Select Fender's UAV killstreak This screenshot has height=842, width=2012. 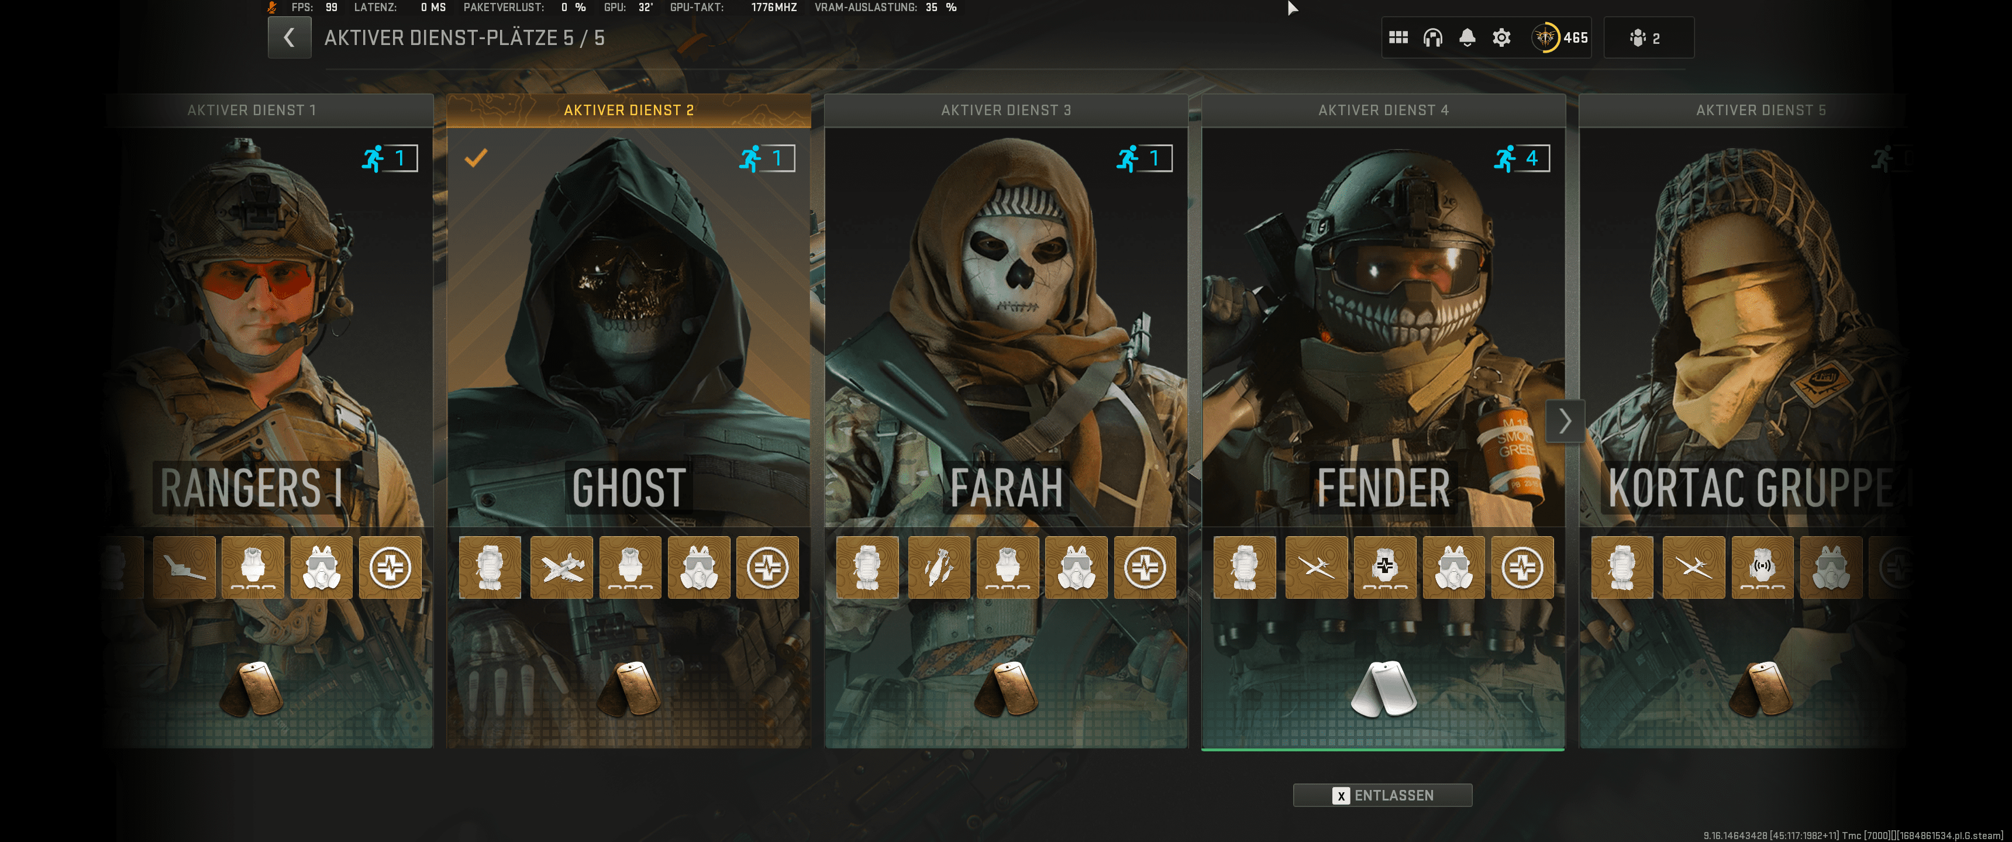point(1317,568)
